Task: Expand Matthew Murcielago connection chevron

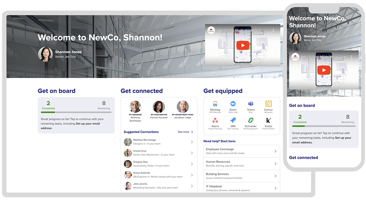Action: (x=192, y=142)
